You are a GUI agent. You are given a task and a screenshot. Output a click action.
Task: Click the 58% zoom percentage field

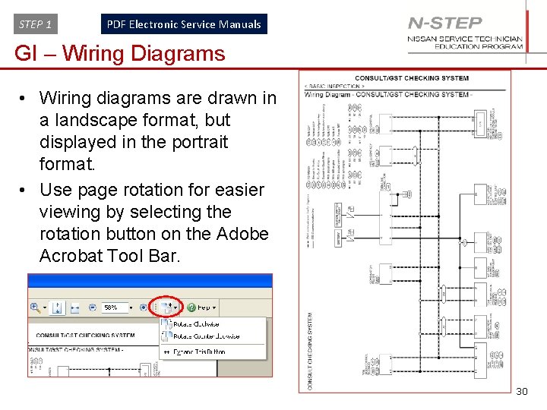115,307
